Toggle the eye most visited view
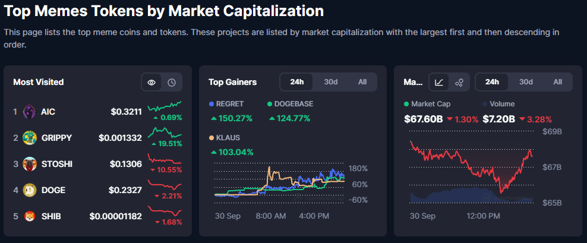The height and width of the screenshot is (243, 587). [x=152, y=82]
